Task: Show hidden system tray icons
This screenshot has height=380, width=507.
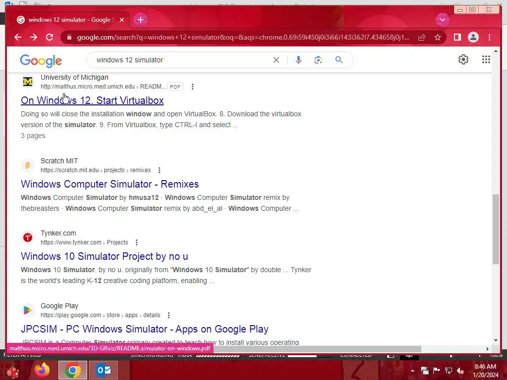Action: pos(412,371)
